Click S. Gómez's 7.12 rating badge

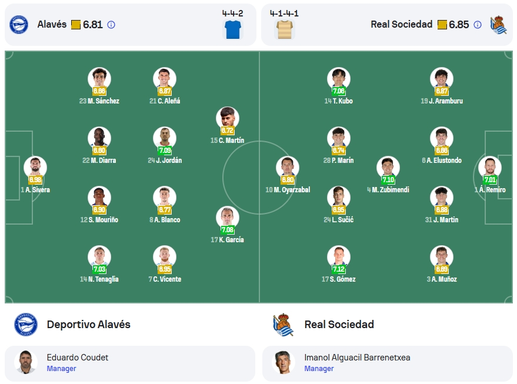point(339,269)
